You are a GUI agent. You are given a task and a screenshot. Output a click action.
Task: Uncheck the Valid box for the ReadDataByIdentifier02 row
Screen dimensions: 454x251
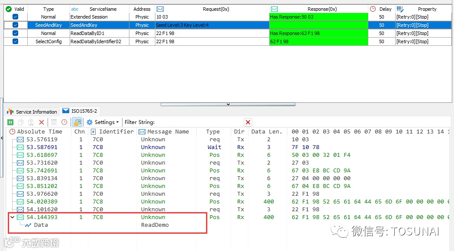[x=15, y=41]
